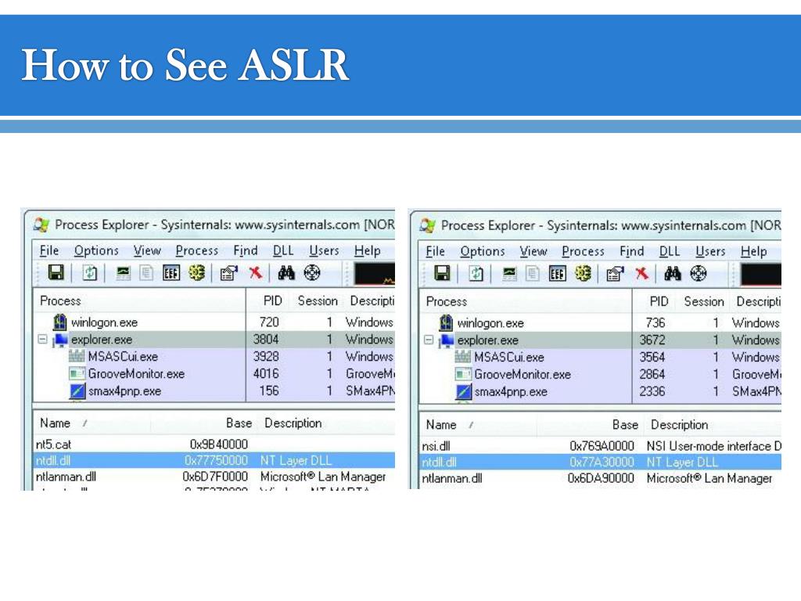Open System Information graph icon in left window
The width and height of the screenshot is (801, 601).
pyautogui.click(x=123, y=273)
